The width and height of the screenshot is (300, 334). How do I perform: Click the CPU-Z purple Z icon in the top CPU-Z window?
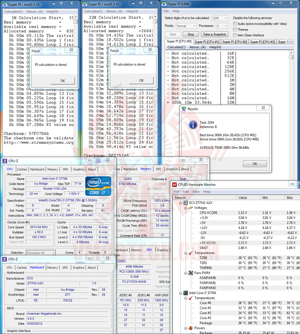[x=5, y=161]
